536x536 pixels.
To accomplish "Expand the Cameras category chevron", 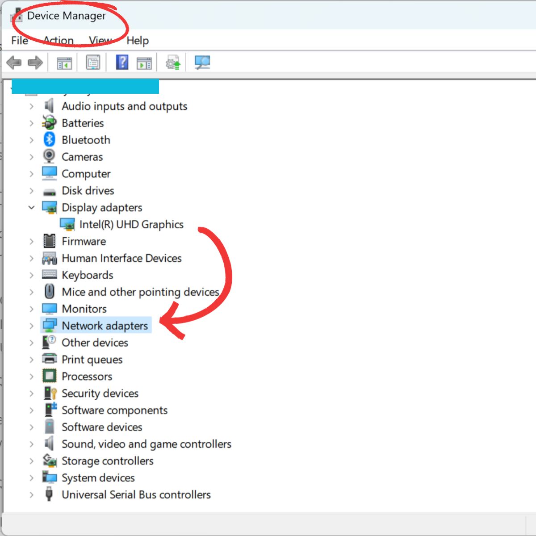I will [x=31, y=157].
